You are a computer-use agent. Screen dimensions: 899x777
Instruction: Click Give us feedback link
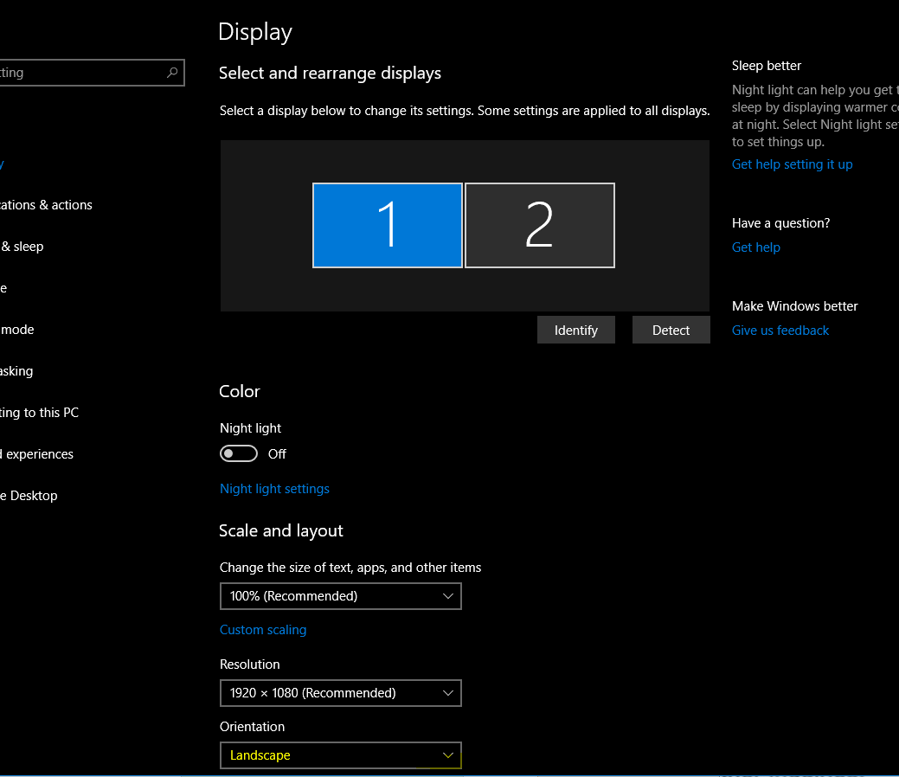click(780, 331)
